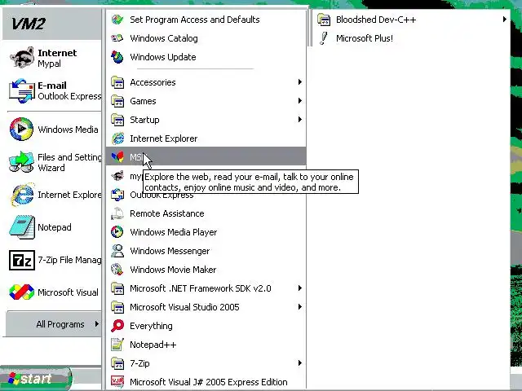Click the Microsoft .NET Framework SDK v2.0 label

point(201,288)
